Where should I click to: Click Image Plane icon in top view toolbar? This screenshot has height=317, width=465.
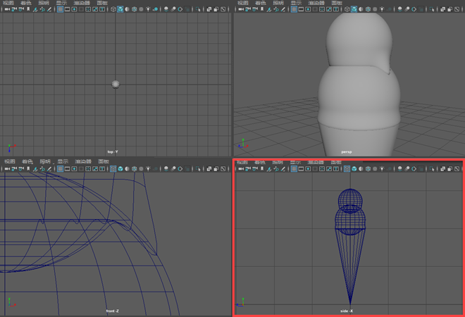click(x=35, y=9)
